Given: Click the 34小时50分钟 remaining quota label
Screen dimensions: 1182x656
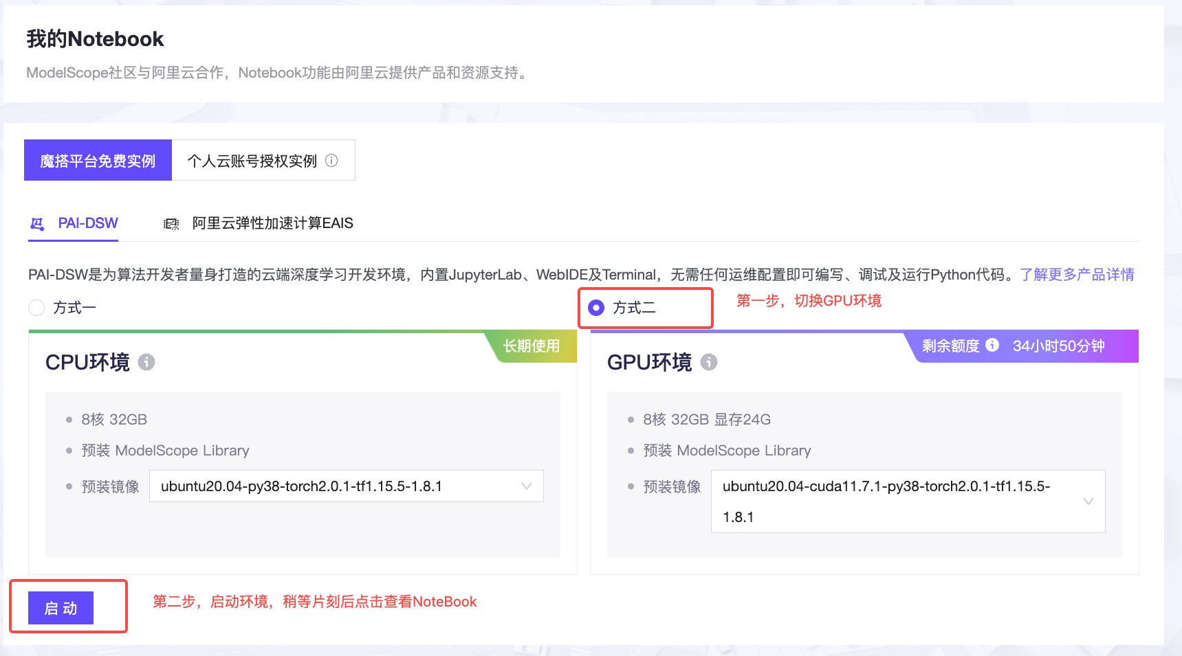Looking at the screenshot, I should (1058, 346).
